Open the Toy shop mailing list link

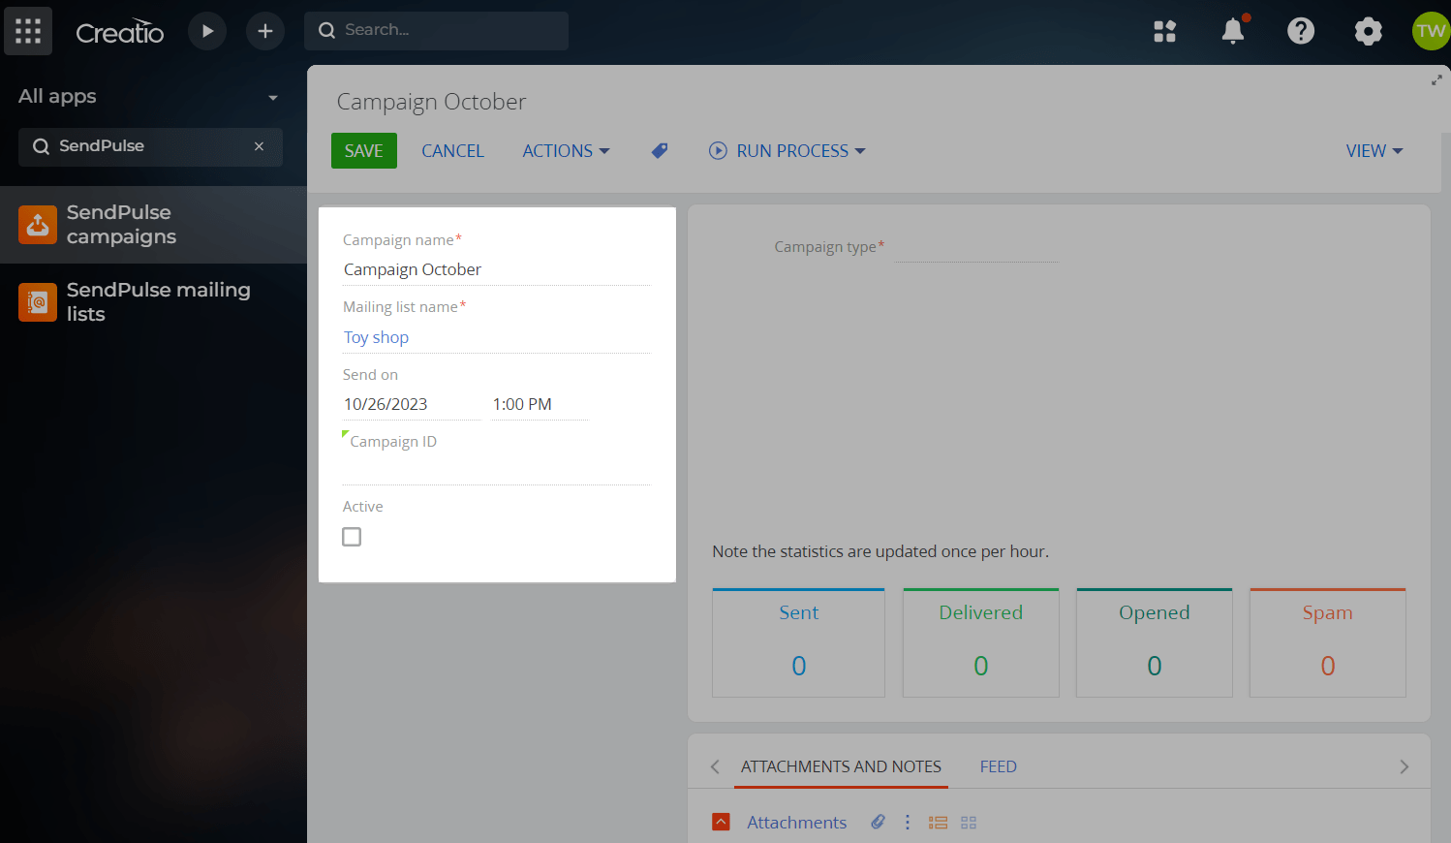[376, 337]
